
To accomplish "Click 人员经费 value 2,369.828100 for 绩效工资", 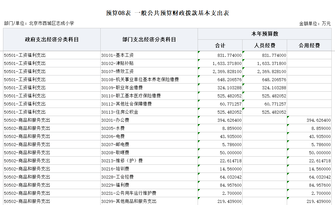I will click(265, 71).
